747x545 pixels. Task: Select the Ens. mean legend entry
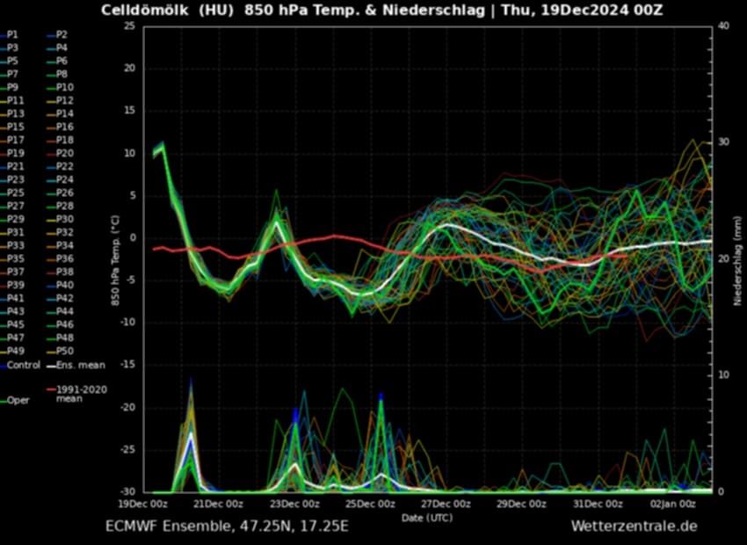coord(80,365)
